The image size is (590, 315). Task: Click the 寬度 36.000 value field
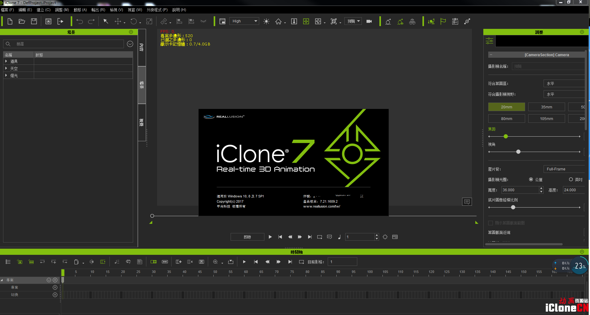coord(520,190)
